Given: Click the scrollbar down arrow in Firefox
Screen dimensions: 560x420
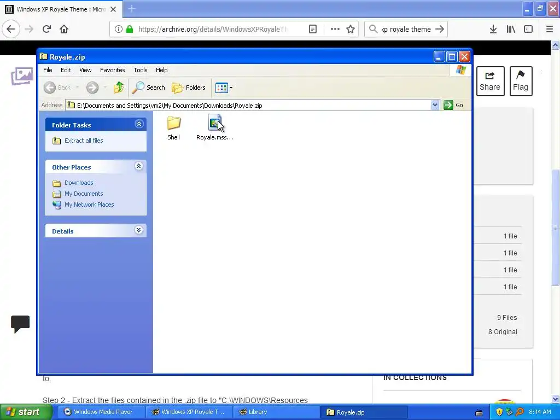Looking at the screenshot, I should click(x=555, y=399).
